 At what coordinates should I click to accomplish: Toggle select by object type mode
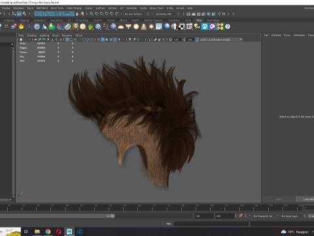click(19, 14)
